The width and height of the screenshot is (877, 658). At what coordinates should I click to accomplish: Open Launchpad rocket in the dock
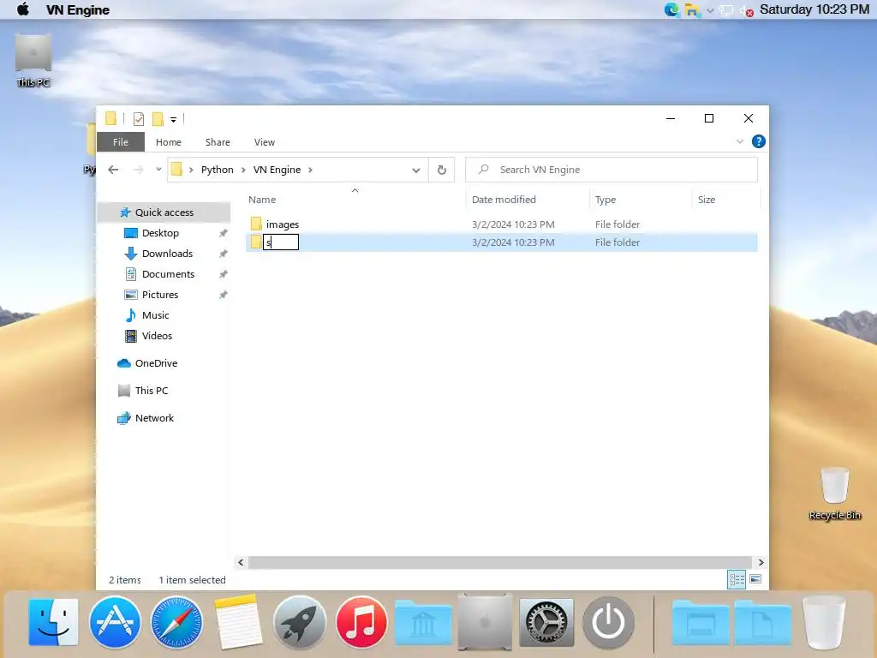pos(300,622)
